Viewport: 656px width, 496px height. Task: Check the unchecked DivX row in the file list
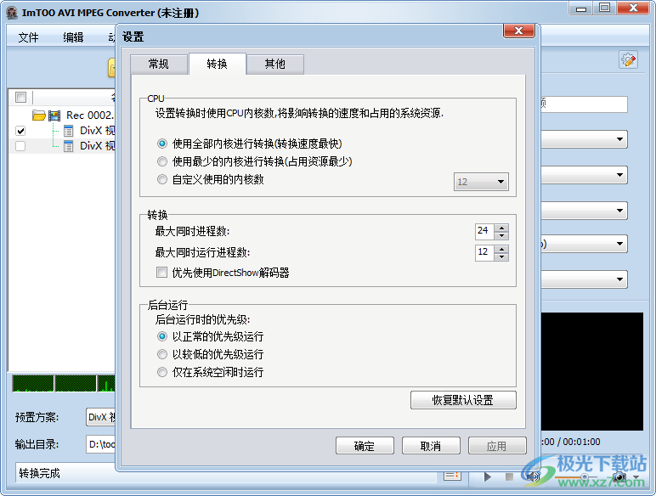(20, 146)
